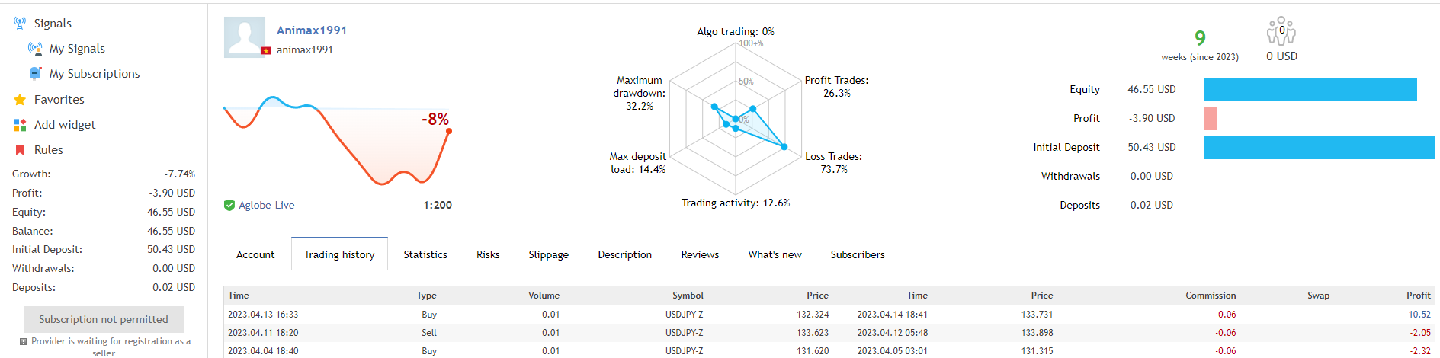Viewport: 1440px width, 358px height.
Task: Click the Rules bookmark icon
Action: pyautogui.click(x=20, y=150)
